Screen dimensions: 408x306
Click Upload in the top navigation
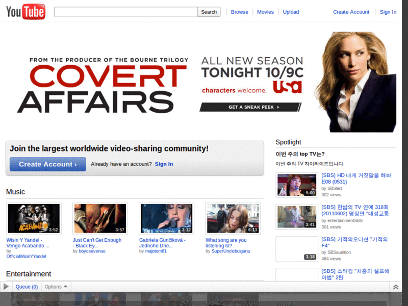[x=291, y=12]
